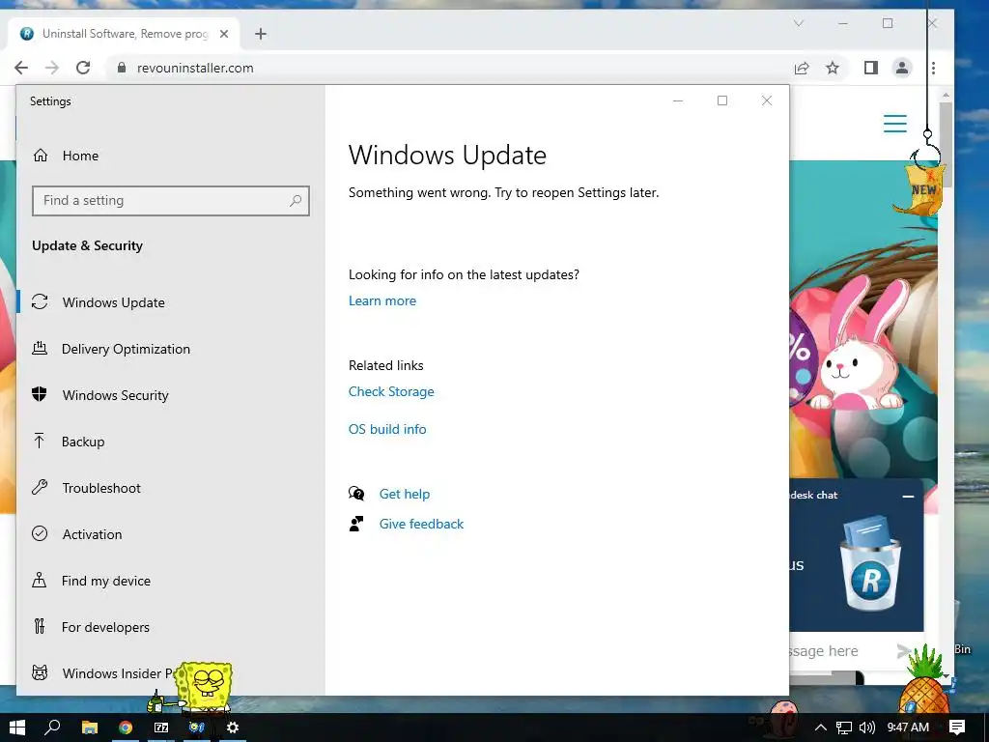This screenshot has width=989, height=742.
Task: Click the Windows Insider Program cat icon
Action: click(x=39, y=673)
